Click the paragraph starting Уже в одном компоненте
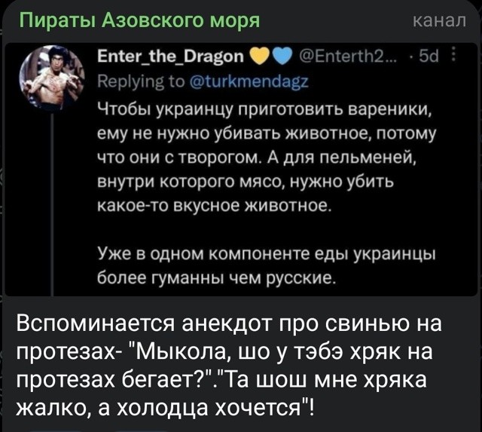The image size is (482, 432). pyautogui.click(x=266, y=266)
